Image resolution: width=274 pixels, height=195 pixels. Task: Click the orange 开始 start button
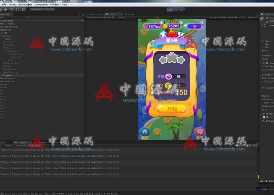click(172, 109)
